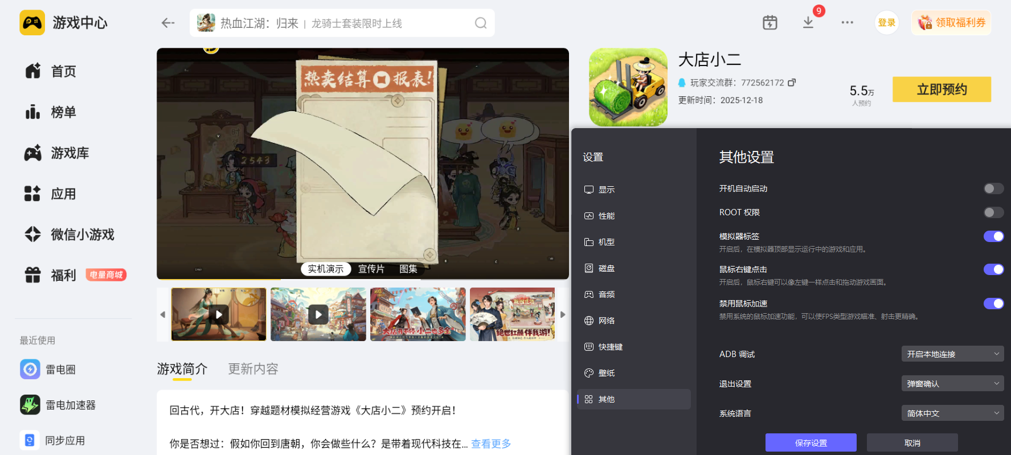Open the 首页 home icon

point(33,71)
